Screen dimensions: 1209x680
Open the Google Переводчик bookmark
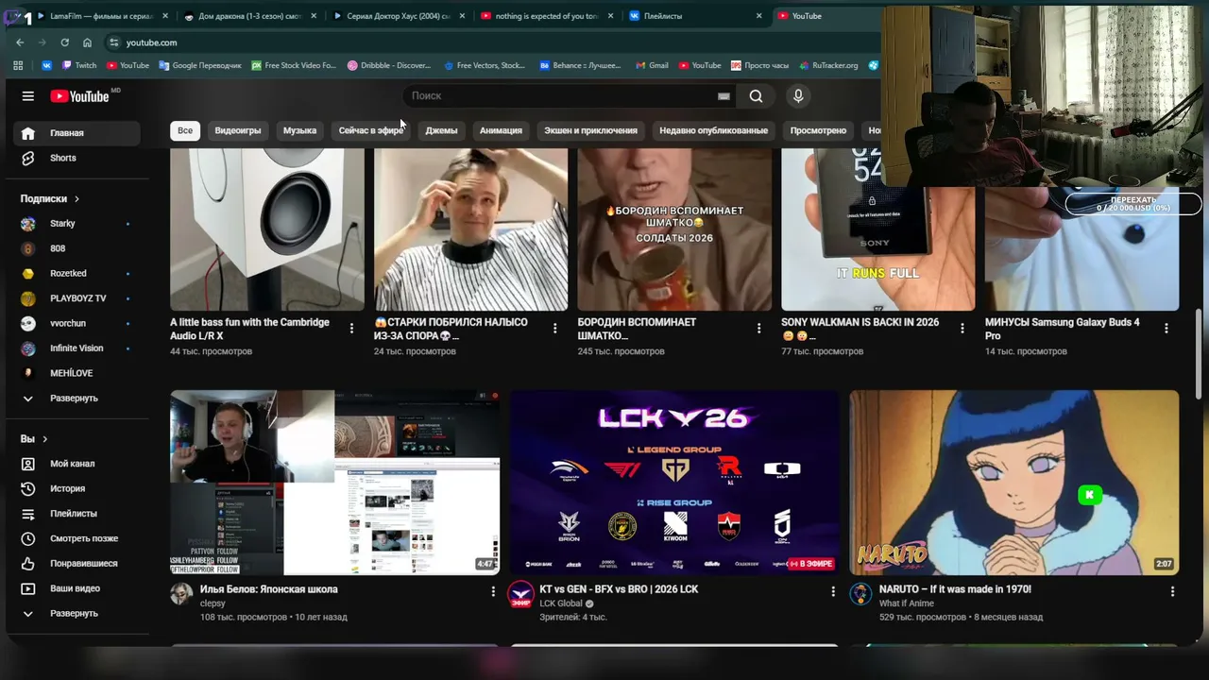[x=200, y=65]
